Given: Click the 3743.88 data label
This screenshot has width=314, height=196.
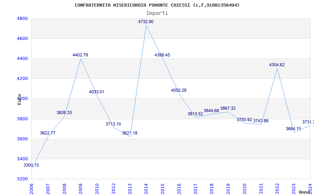Looking at the screenshot, I should coord(261,121).
